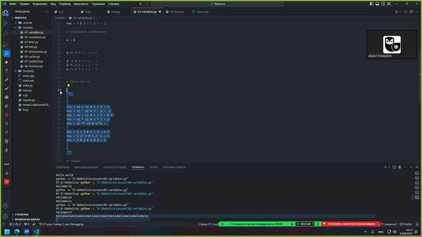
Task: Toggle breakpoint on line 37
Action: [x=54, y=90]
